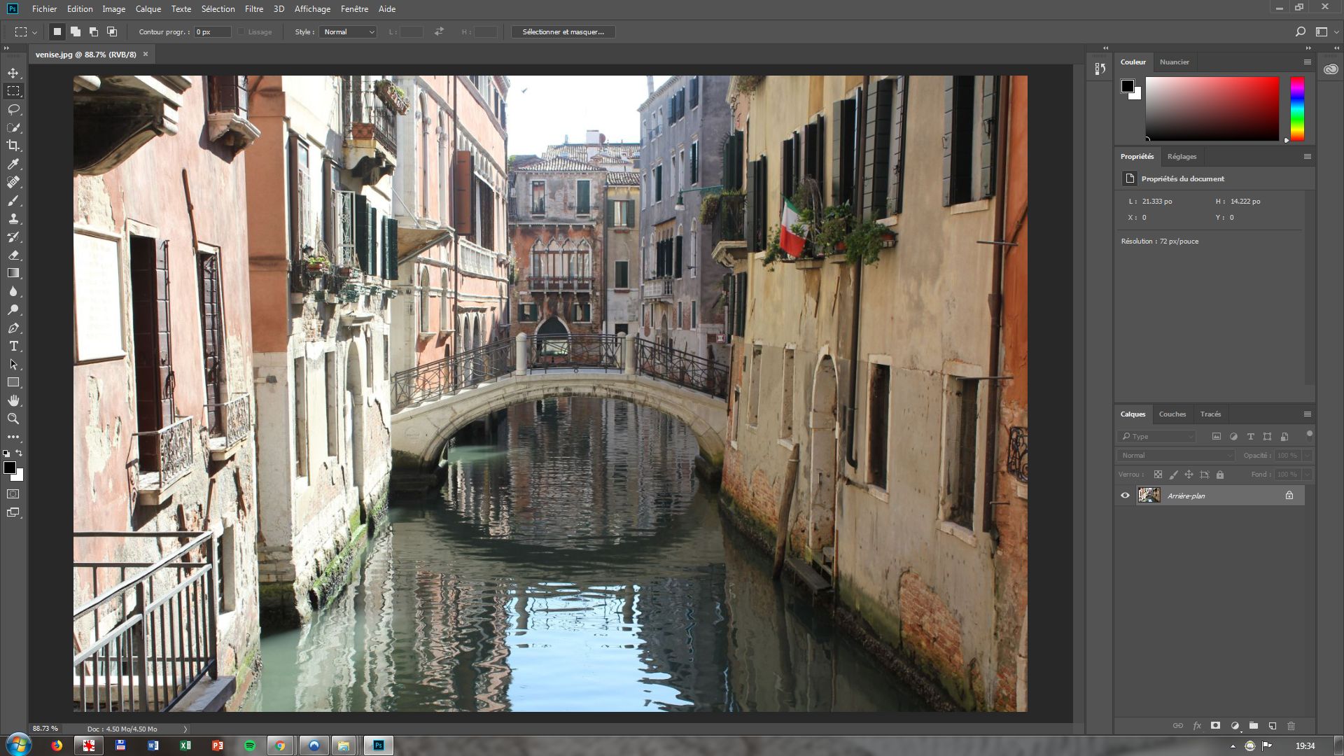This screenshot has height=756, width=1344.
Task: Open the Style dropdown set to Normal
Action: [348, 31]
